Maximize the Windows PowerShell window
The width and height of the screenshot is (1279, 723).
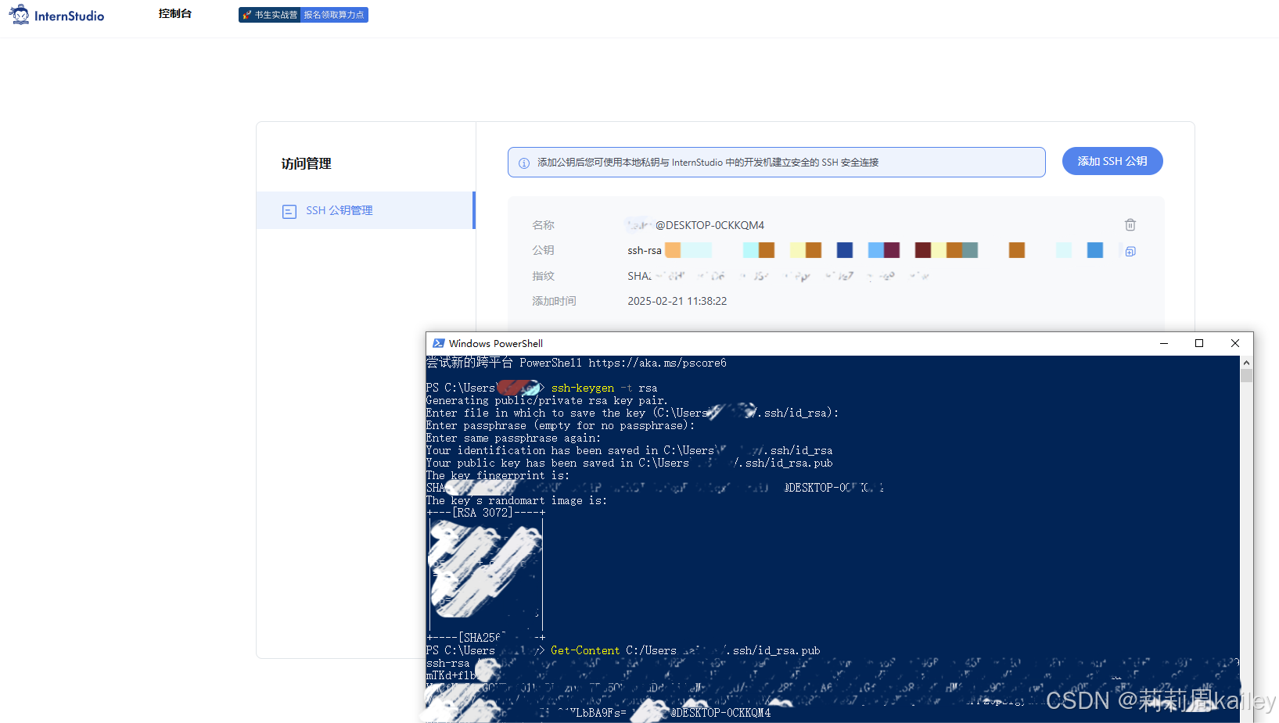(1199, 343)
